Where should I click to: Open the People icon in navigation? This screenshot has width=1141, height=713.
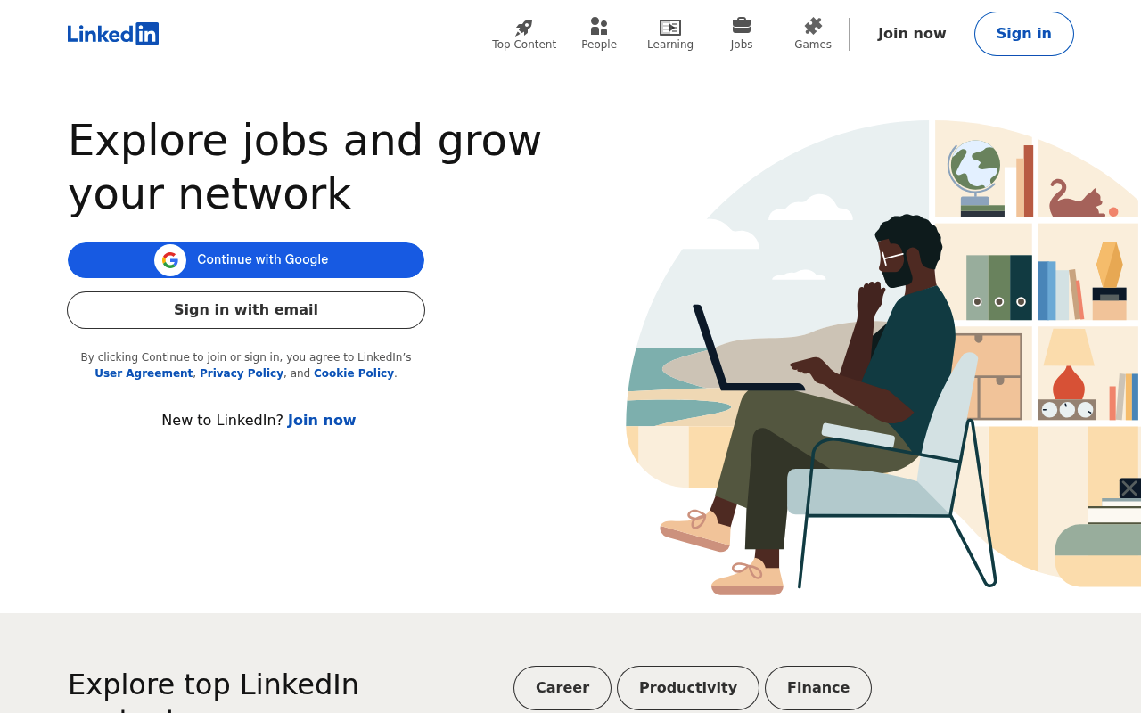pyautogui.click(x=599, y=27)
